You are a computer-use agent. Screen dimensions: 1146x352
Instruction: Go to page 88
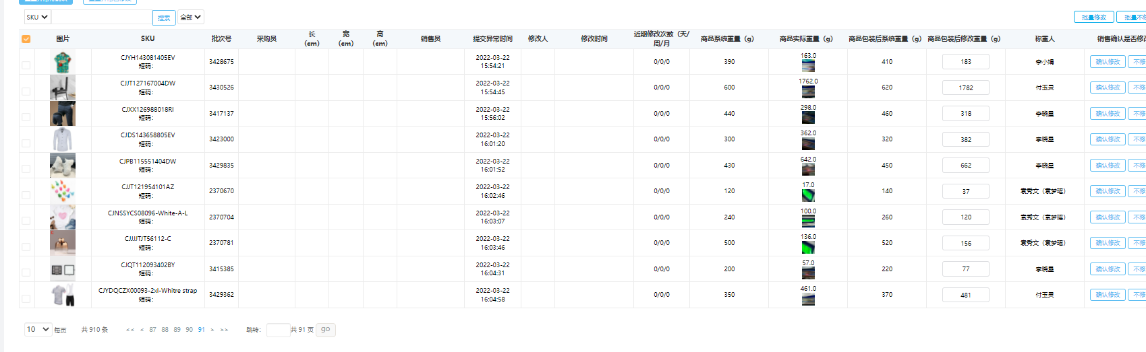pyautogui.click(x=165, y=330)
